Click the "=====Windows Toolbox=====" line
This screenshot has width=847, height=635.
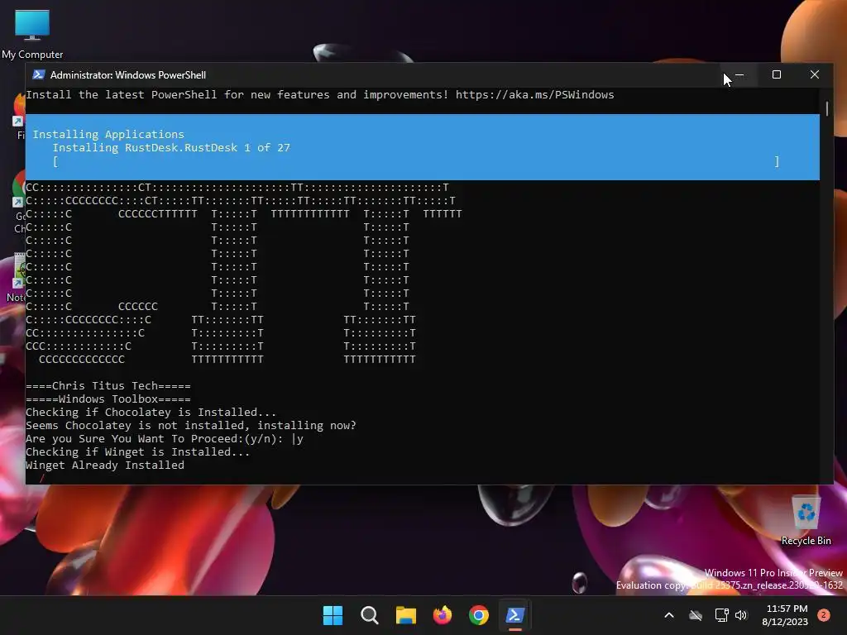click(108, 399)
